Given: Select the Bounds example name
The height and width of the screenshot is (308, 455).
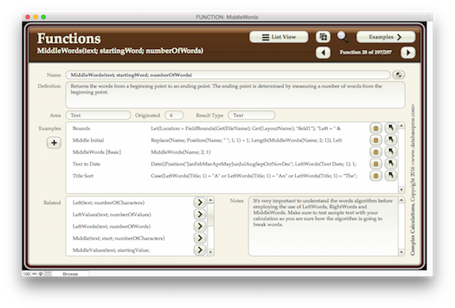Looking at the screenshot, I should pyautogui.click(x=82, y=128).
